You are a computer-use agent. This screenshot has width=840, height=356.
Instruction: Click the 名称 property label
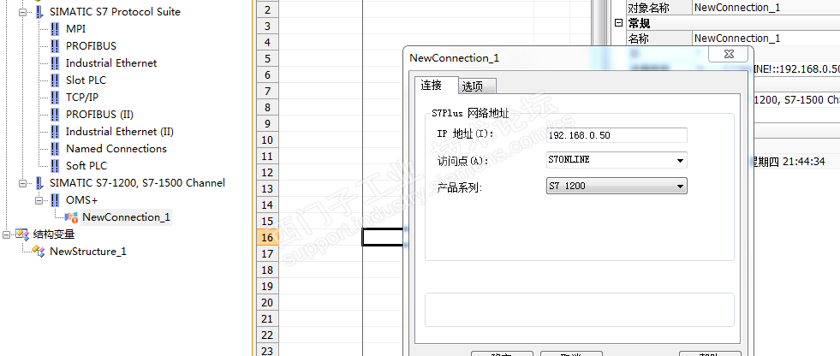point(639,38)
